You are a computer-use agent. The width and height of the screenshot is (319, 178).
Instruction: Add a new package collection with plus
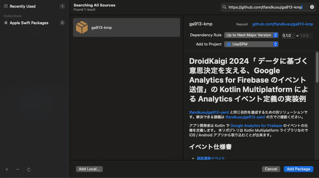pyautogui.click(x=7, y=169)
